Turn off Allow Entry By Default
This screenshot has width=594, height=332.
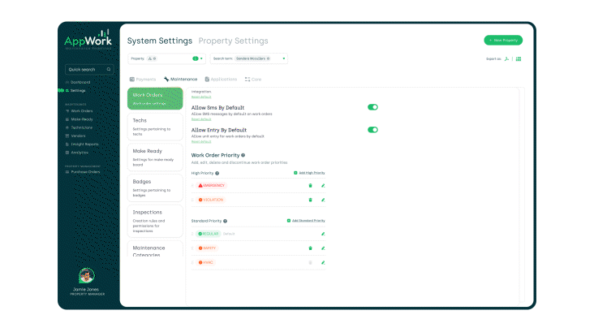coord(372,130)
